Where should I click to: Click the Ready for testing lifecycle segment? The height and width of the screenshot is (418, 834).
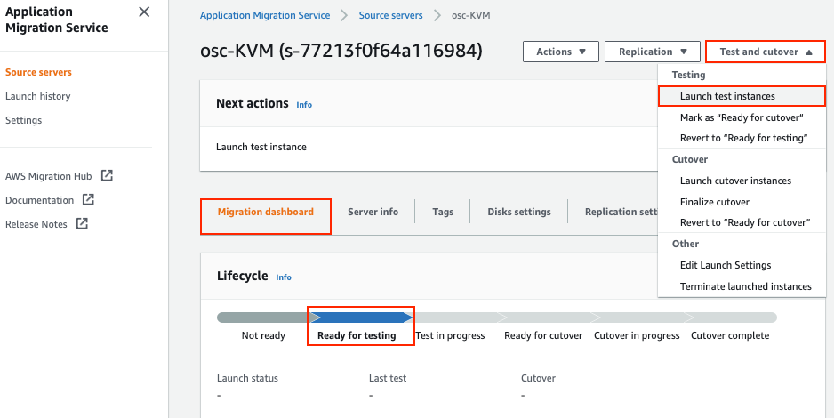pyautogui.click(x=361, y=318)
